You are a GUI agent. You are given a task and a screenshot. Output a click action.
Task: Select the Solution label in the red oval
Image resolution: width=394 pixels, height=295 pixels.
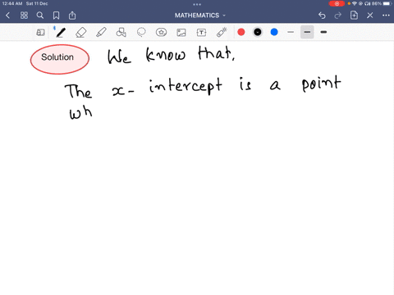(57, 57)
